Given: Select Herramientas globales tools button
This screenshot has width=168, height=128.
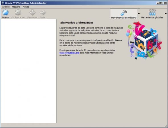Looking at the screenshot, I should coord(152,14).
